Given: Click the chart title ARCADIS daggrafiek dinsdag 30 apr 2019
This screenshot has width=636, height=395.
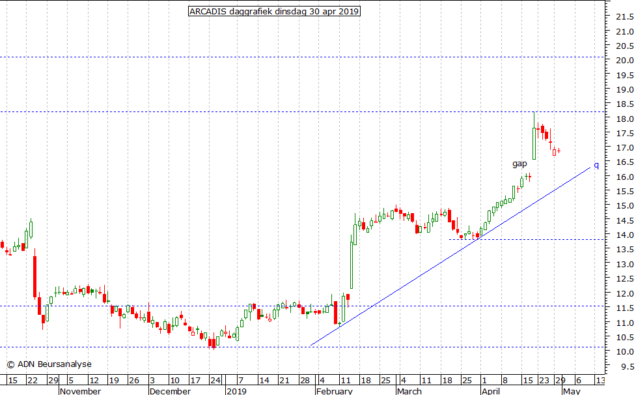Looking at the screenshot, I should click(x=274, y=11).
